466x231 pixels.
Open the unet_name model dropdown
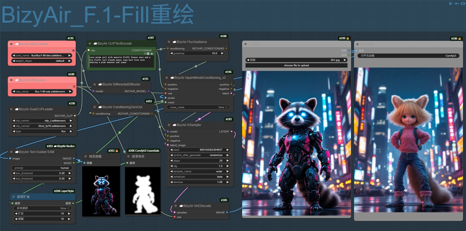42,56
